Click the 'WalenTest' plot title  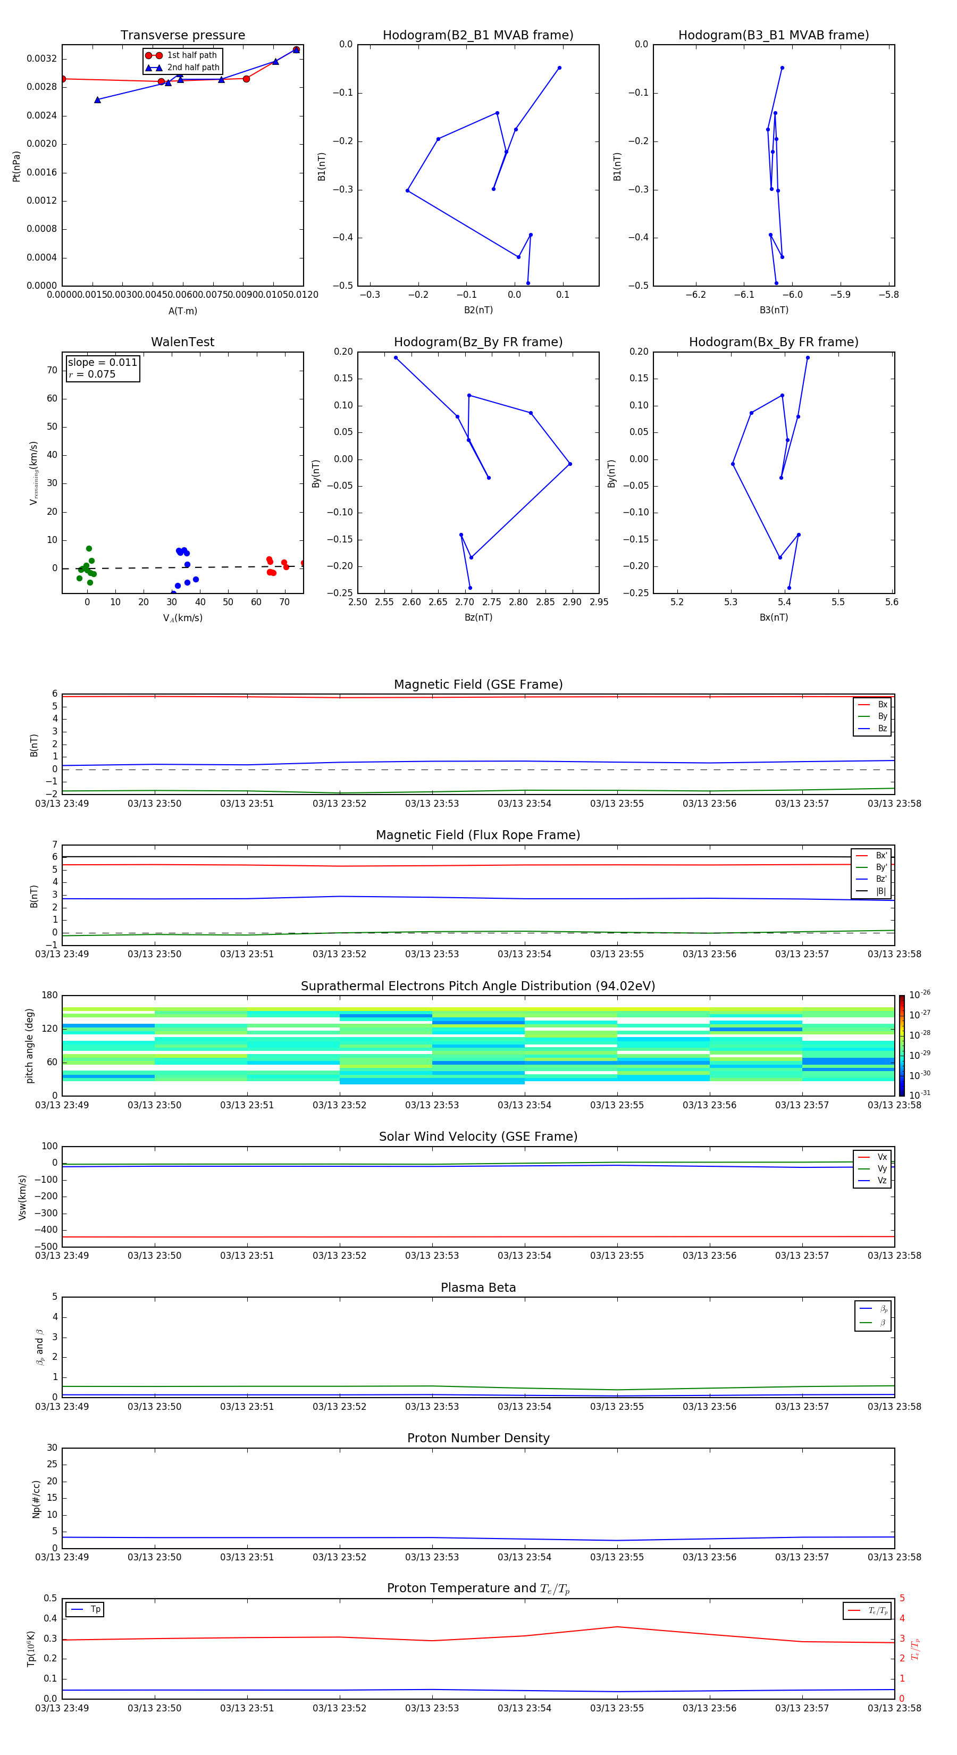click(x=182, y=342)
